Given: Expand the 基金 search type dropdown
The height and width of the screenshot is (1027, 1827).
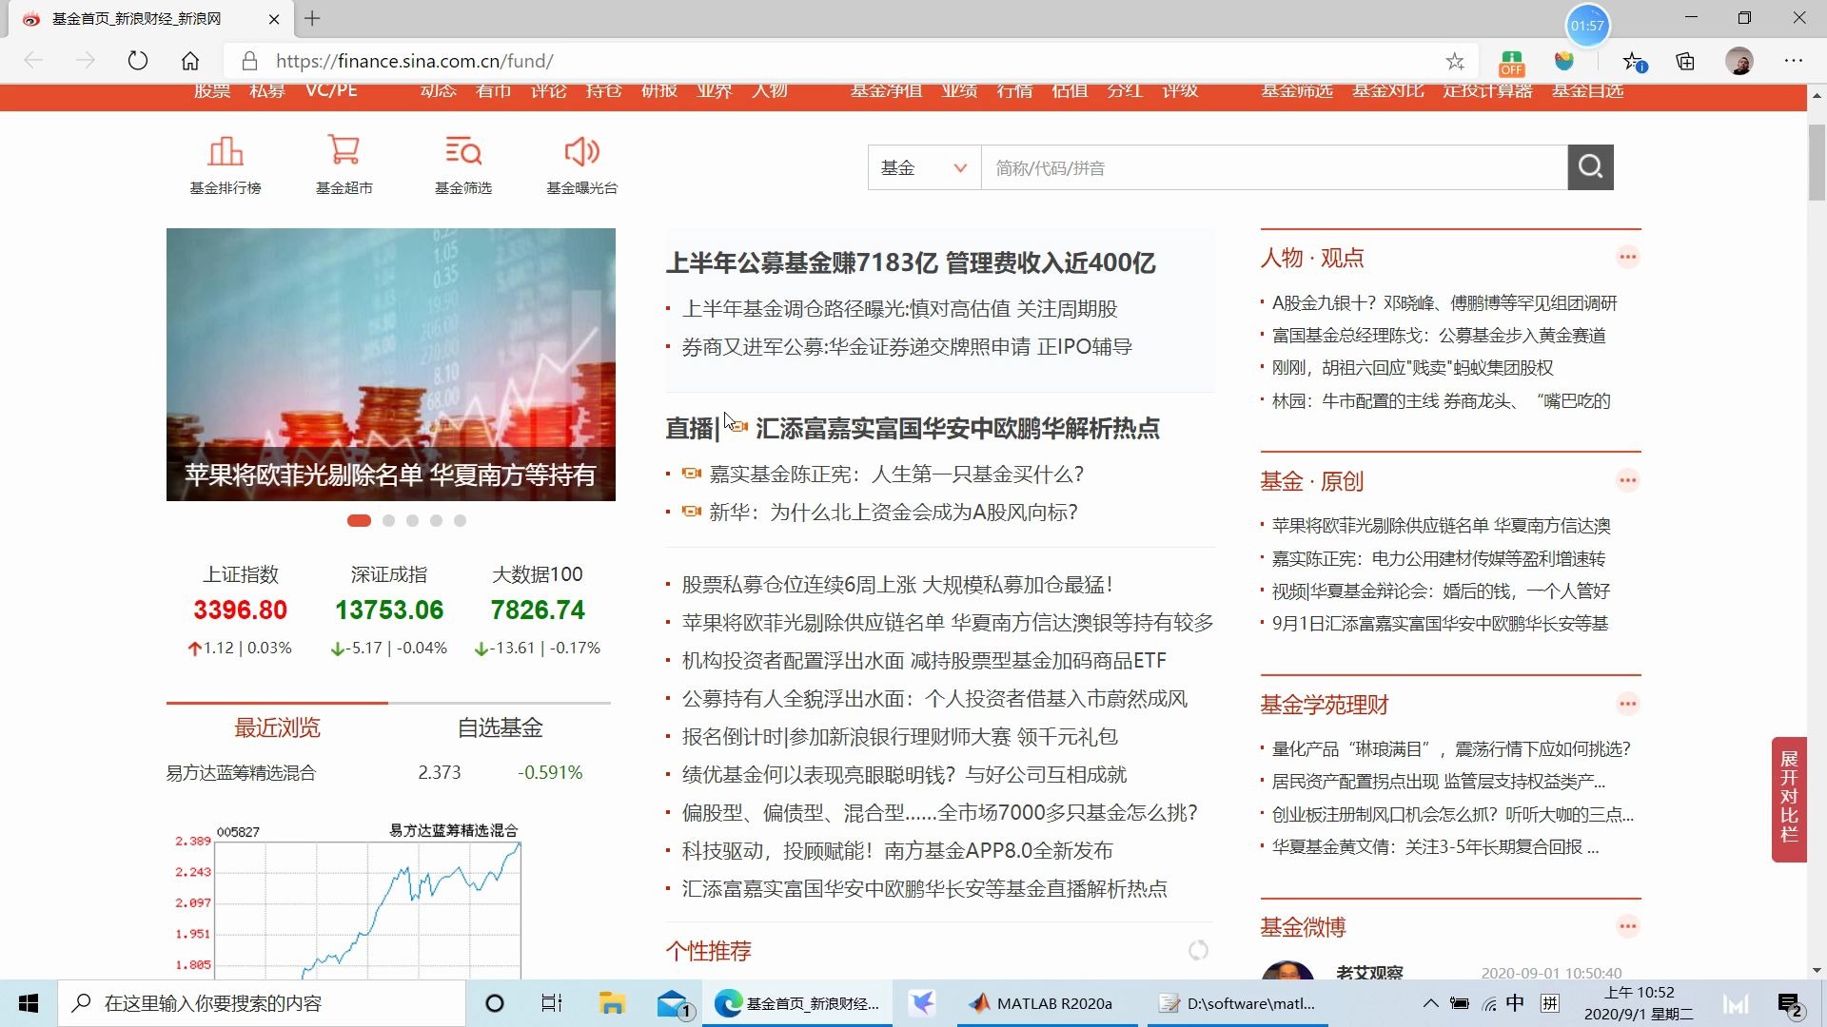Looking at the screenshot, I should [x=924, y=167].
